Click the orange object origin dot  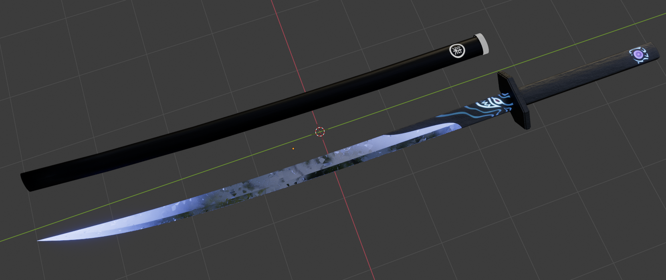tap(293, 149)
